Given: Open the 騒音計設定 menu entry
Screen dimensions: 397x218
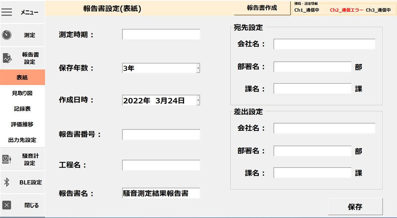Looking at the screenshot, I should pyautogui.click(x=23, y=160).
